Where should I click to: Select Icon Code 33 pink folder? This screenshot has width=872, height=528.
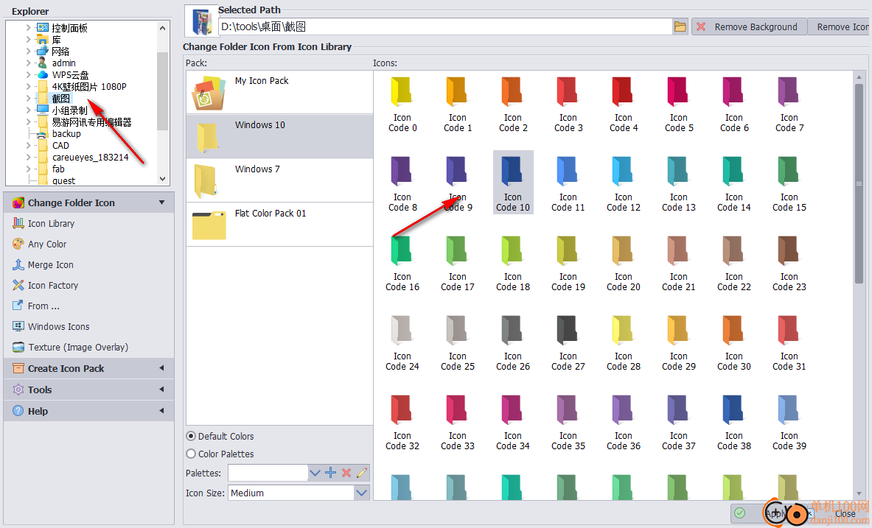click(457, 421)
